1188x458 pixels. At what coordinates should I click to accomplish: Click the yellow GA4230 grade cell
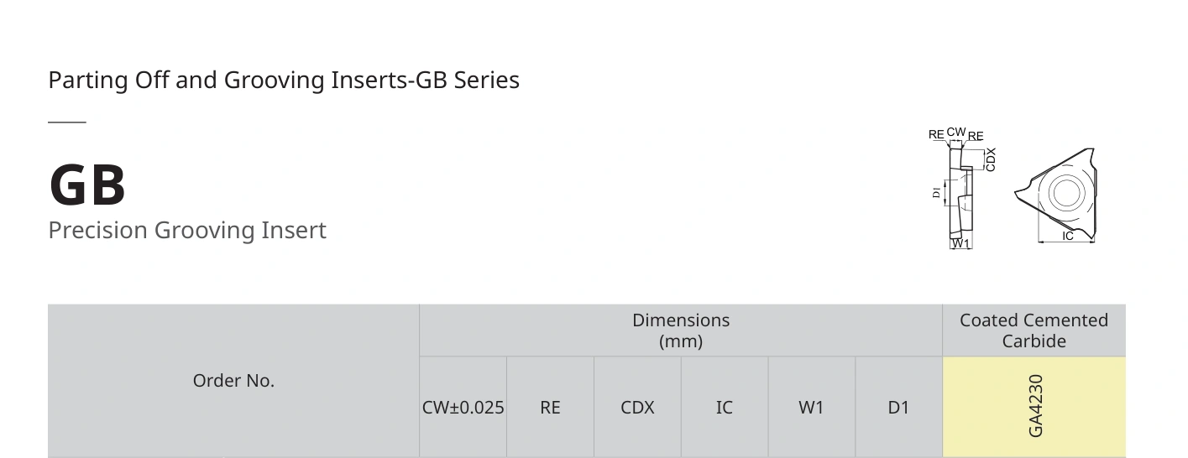coord(1034,407)
